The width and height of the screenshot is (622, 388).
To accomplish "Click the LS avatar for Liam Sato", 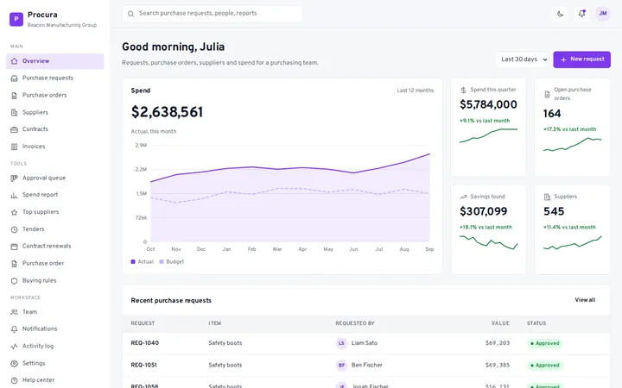I will 341,343.
